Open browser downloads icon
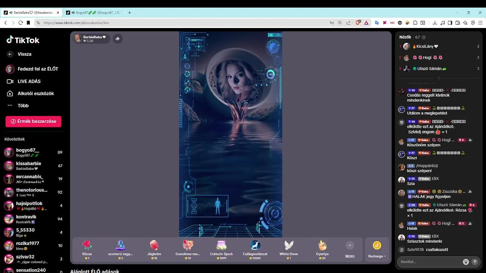Image resolution: width=486 pixels, height=273 pixels. pos(435,23)
